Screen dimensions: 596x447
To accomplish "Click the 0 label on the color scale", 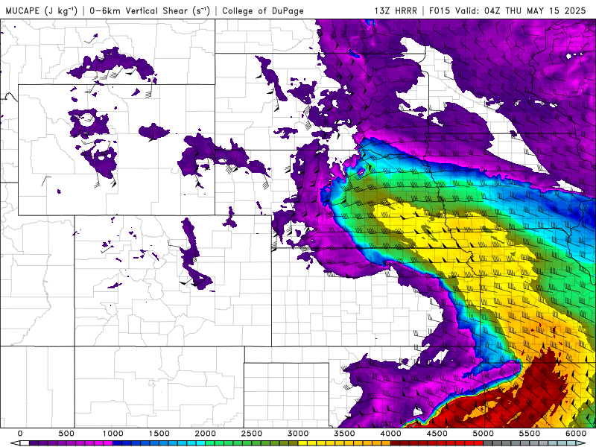I will tap(20, 434).
